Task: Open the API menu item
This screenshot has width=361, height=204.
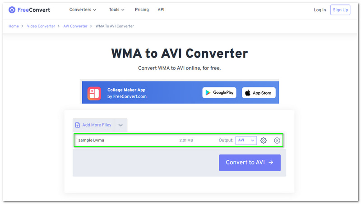Action: click(161, 9)
